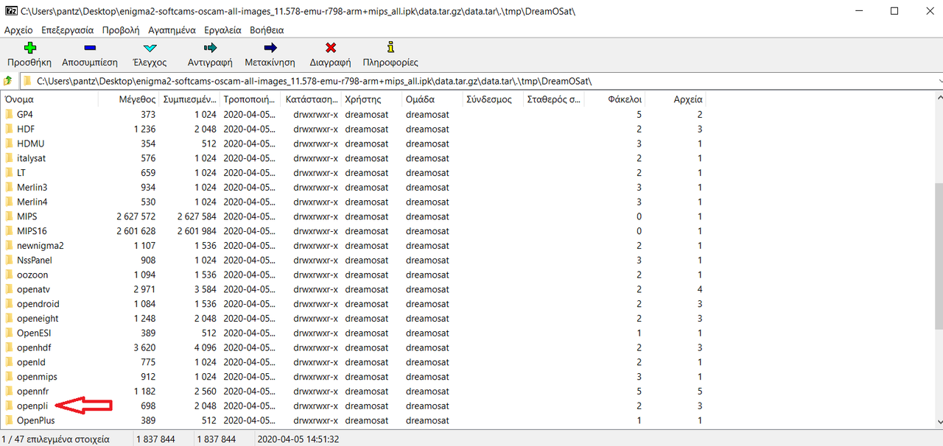Open the Αρχείο menu
The width and height of the screenshot is (943, 446).
18,30
